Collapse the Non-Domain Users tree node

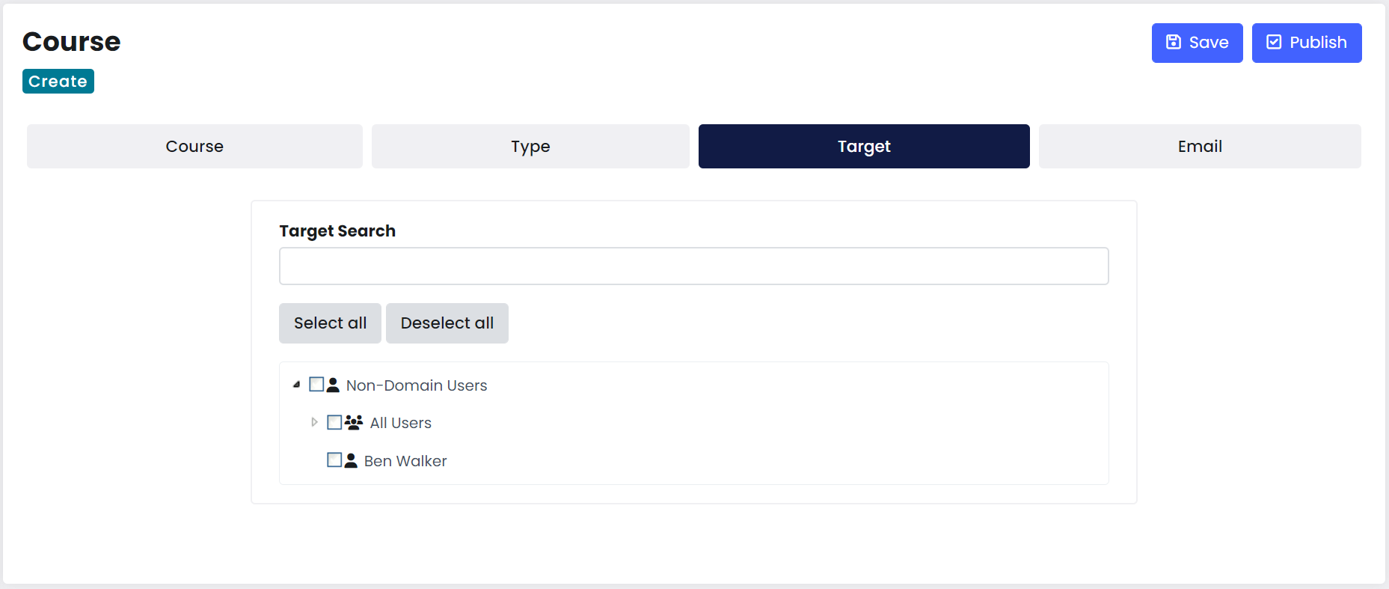(x=296, y=385)
